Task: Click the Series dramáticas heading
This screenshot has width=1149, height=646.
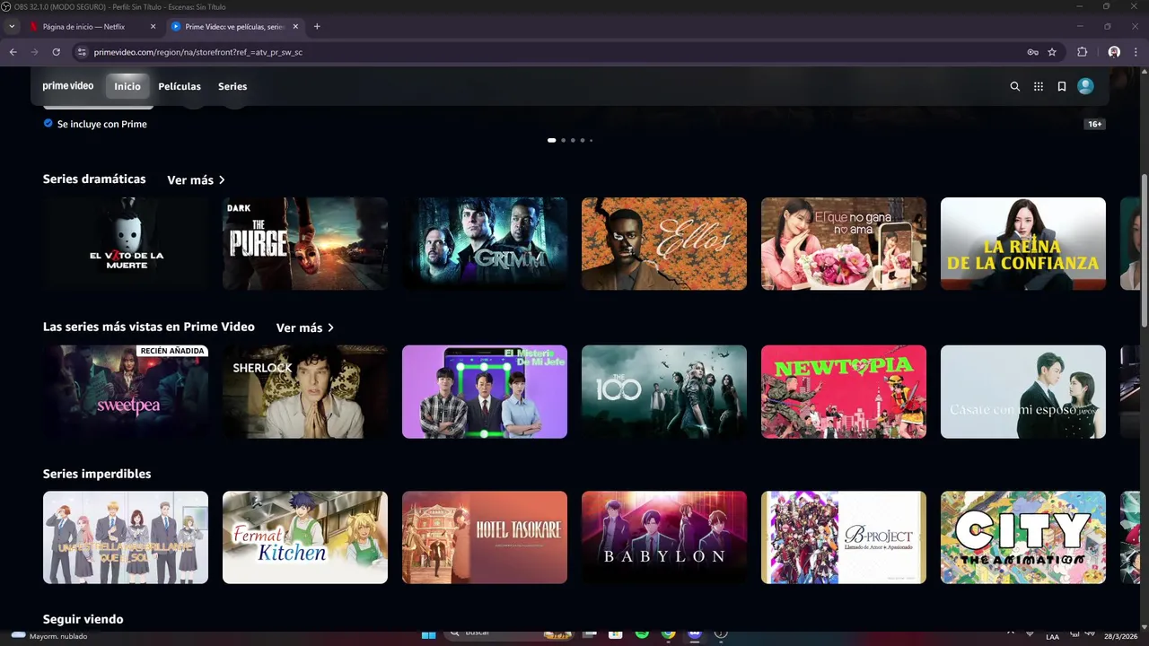Action: pos(94,179)
